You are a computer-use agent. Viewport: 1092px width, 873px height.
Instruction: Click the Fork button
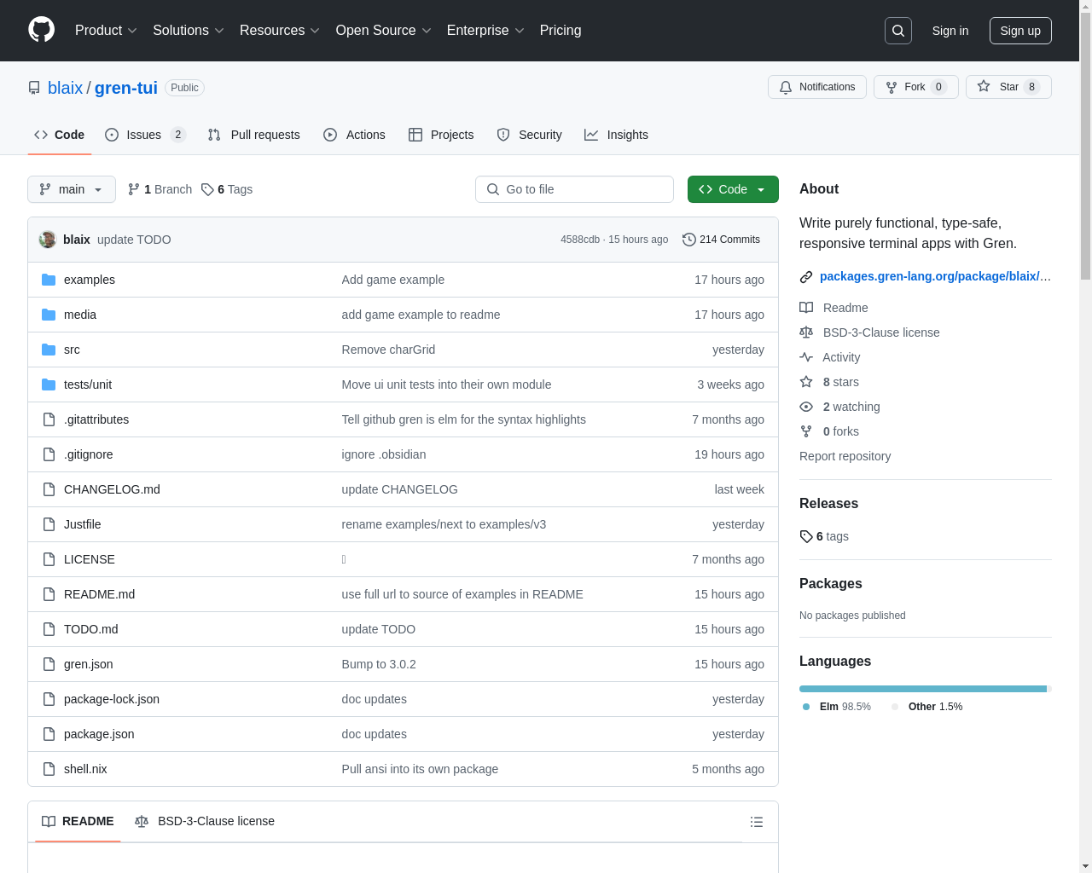[x=916, y=87]
